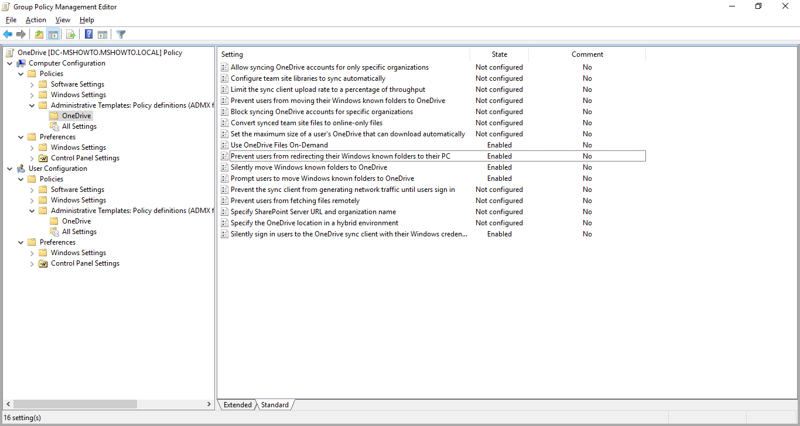Select 'Prevent users from moving their Windows known folders'
Viewport: 800px width, 426px height.
pos(338,101)
